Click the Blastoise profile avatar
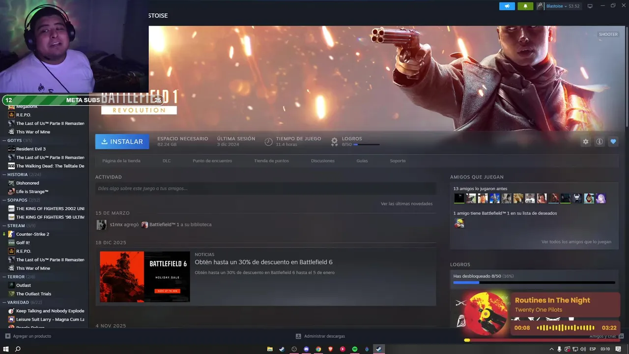The height and width of the screenshot is (354, 629). [x=540, y=6]
